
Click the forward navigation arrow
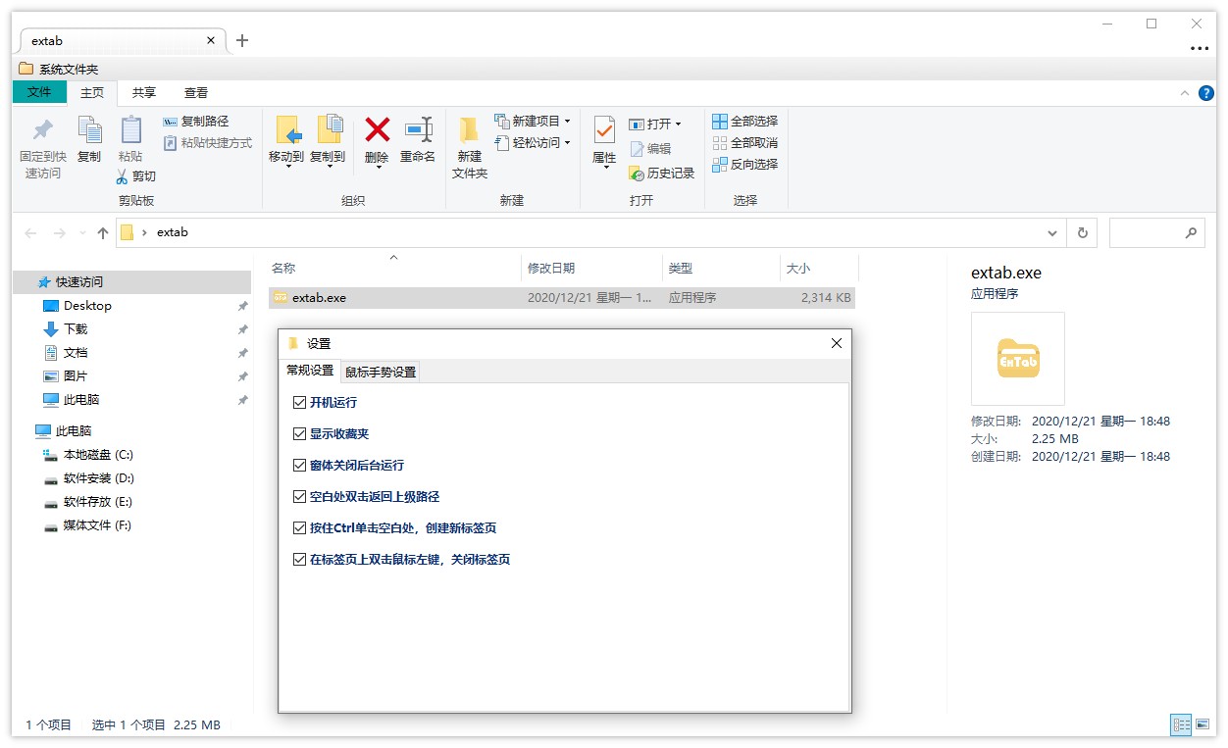tap(59, 233)
